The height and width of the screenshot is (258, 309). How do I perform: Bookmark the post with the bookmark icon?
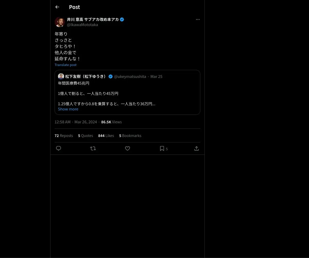pyautogui.click(x=162, y=148)
